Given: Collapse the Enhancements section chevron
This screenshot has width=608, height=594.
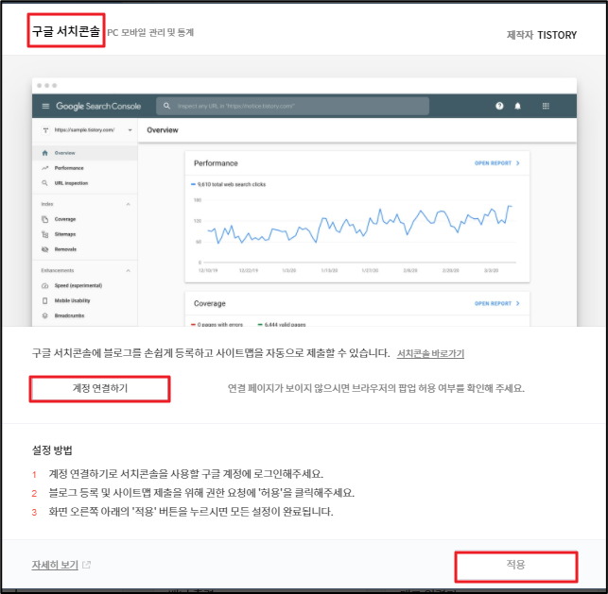Looking at the screenshot, I should pos(129,271).
